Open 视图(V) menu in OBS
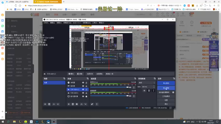Image resolution: width=221 pixels, height=124 pixels. 59,23
